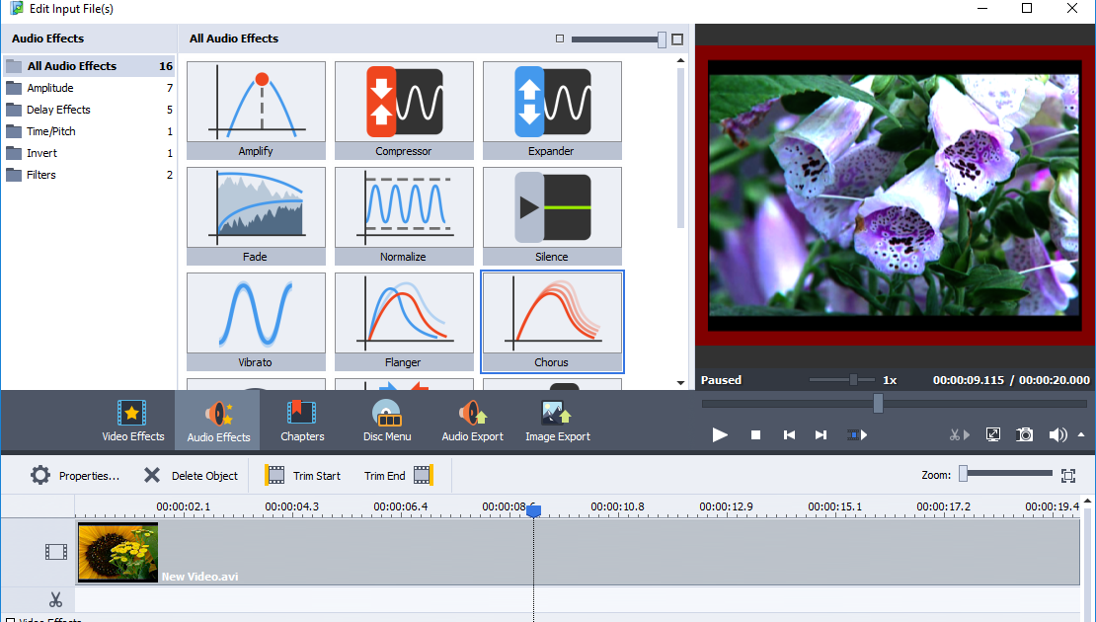Mute audio with speaker icon
Image resolution: width=1096 pixels, height=622 pixels.
coord(1057,434)
